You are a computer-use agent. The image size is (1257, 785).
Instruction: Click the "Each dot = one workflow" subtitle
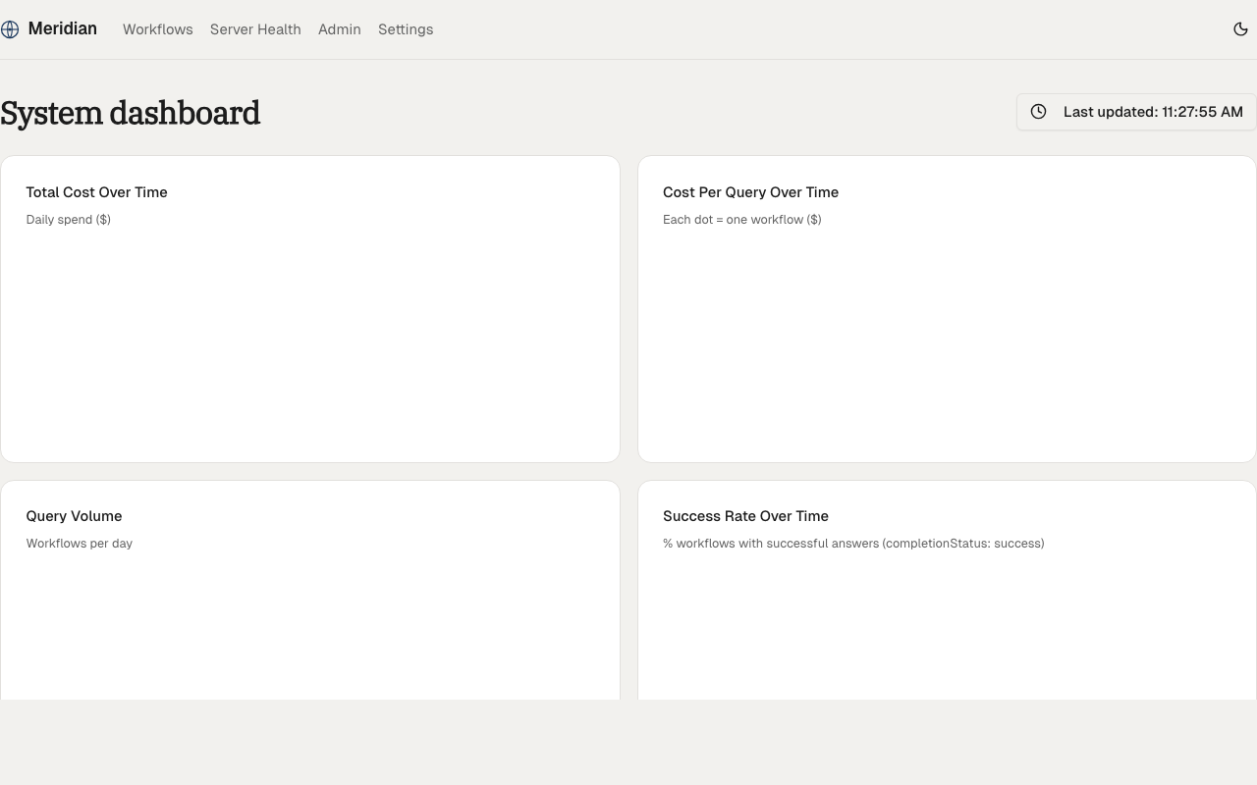point(741,220)
